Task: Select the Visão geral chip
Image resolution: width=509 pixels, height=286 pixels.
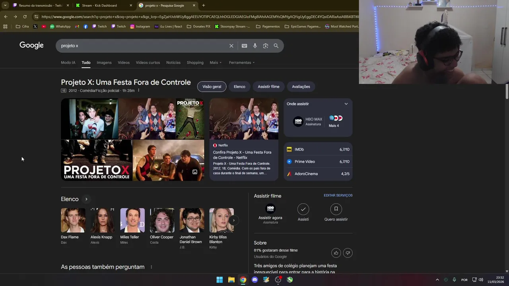Action: point(212,87)
